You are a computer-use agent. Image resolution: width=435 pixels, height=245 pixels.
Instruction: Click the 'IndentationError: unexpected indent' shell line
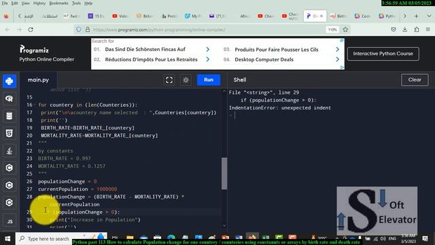[x=280, y=108]
